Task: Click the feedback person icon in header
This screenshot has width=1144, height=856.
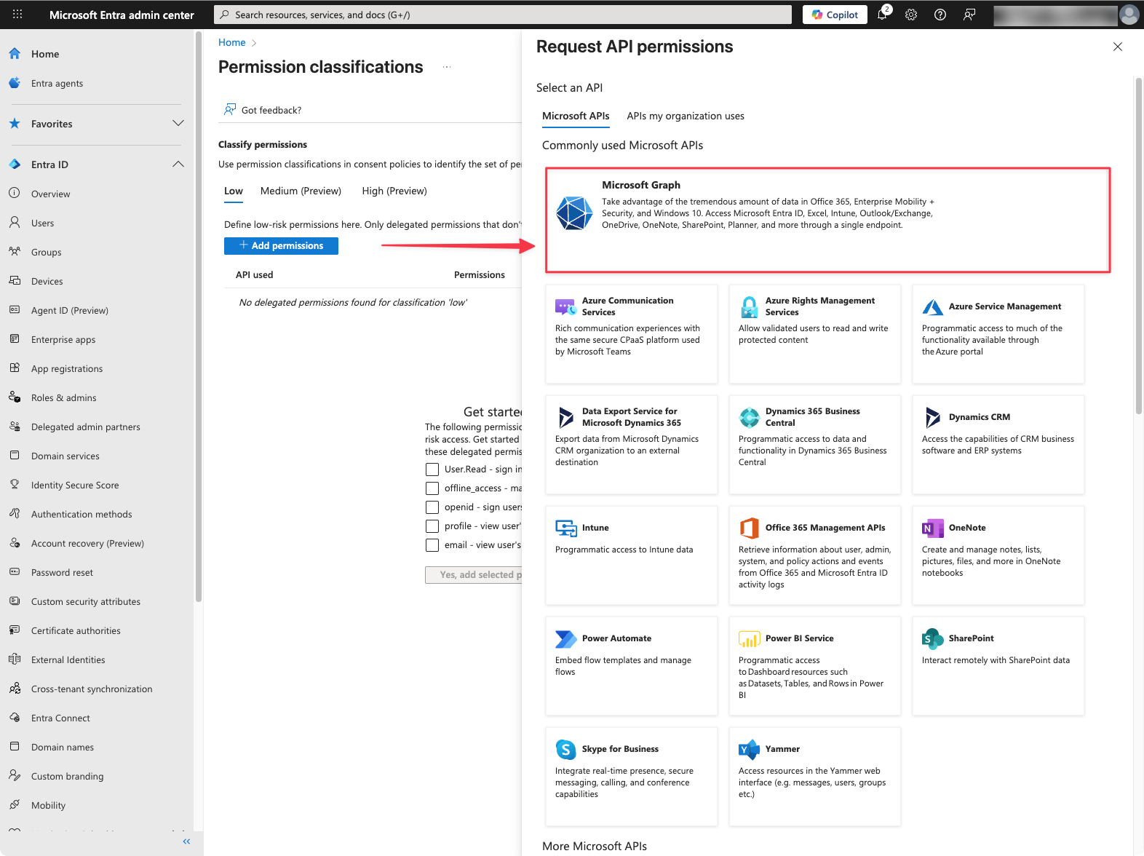Action: click(x=969, y=15)
